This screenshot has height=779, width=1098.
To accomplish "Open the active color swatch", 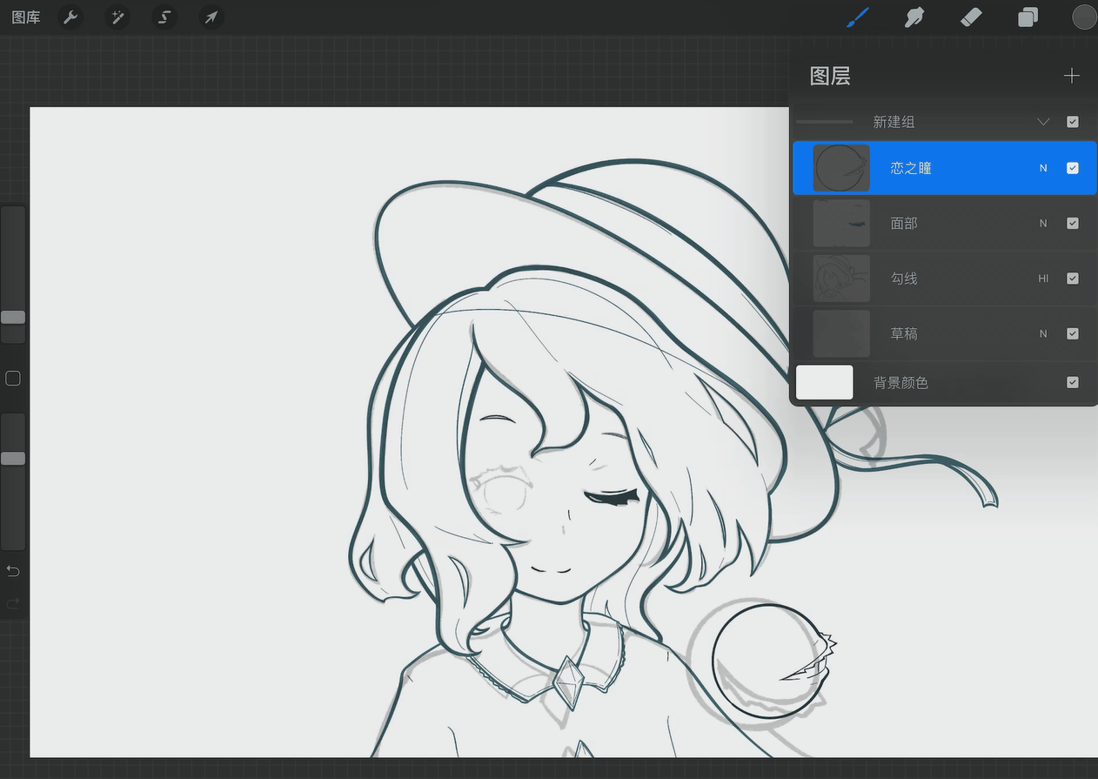I will click(1084, 17).
